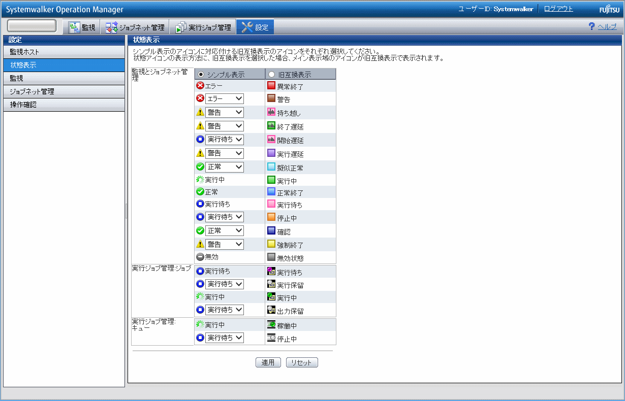
Task: Click the FUJITSU logo
Action: click(x=609, y=9)
